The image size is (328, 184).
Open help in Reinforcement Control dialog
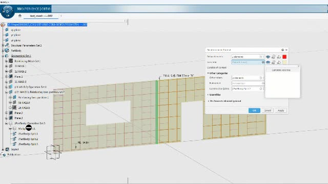point(282,50)
